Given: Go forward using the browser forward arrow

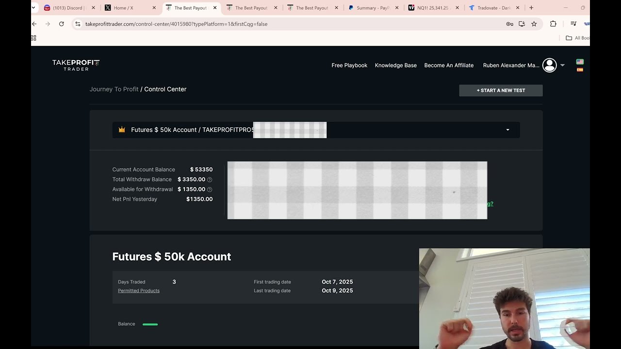Looking at the screenshot, I should (x=48, y=24).
